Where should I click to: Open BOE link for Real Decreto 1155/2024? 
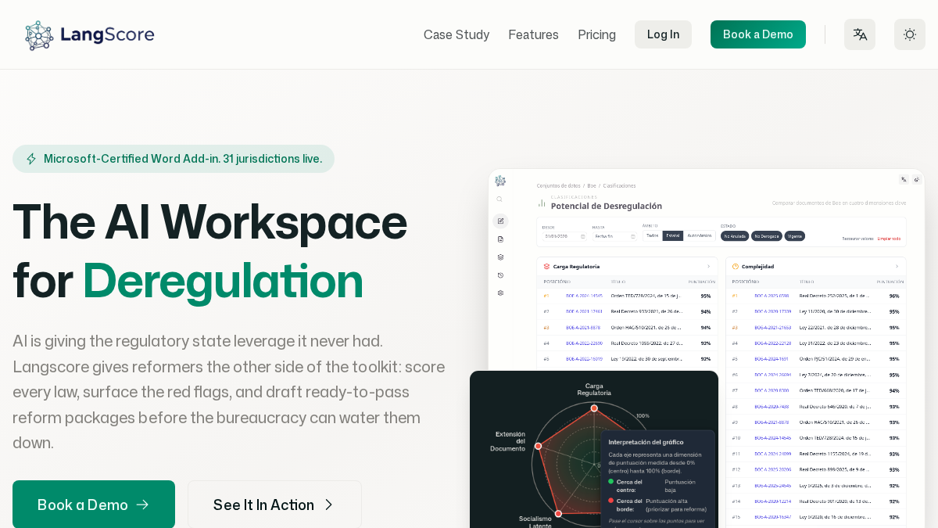click(x=772, y=454)
